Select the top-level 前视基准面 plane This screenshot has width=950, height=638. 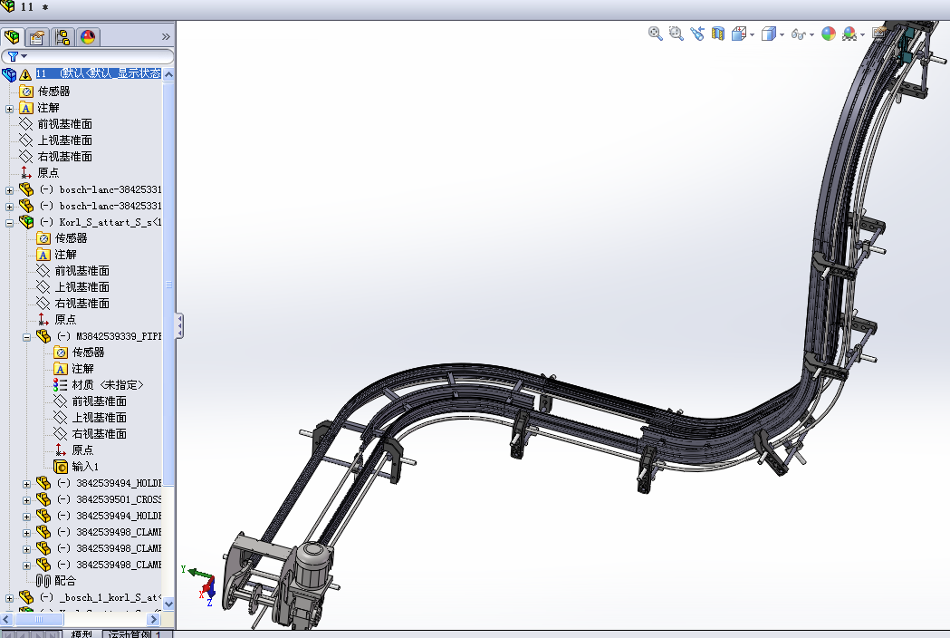click(64, 124)
